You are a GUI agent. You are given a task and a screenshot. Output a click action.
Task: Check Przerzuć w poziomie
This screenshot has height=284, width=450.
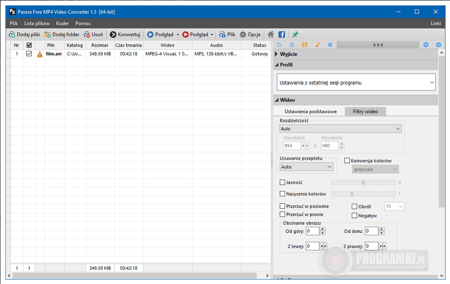click(282, 206)
